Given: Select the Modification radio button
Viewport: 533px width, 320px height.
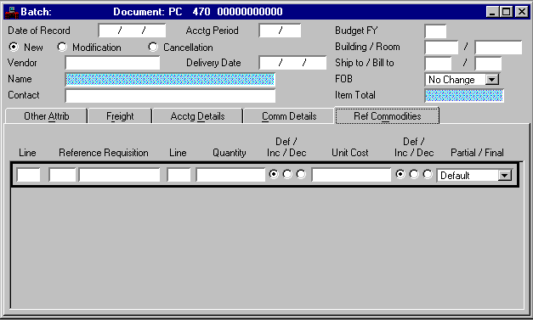Looking at the screenshot, I should [x=62, y=47].
